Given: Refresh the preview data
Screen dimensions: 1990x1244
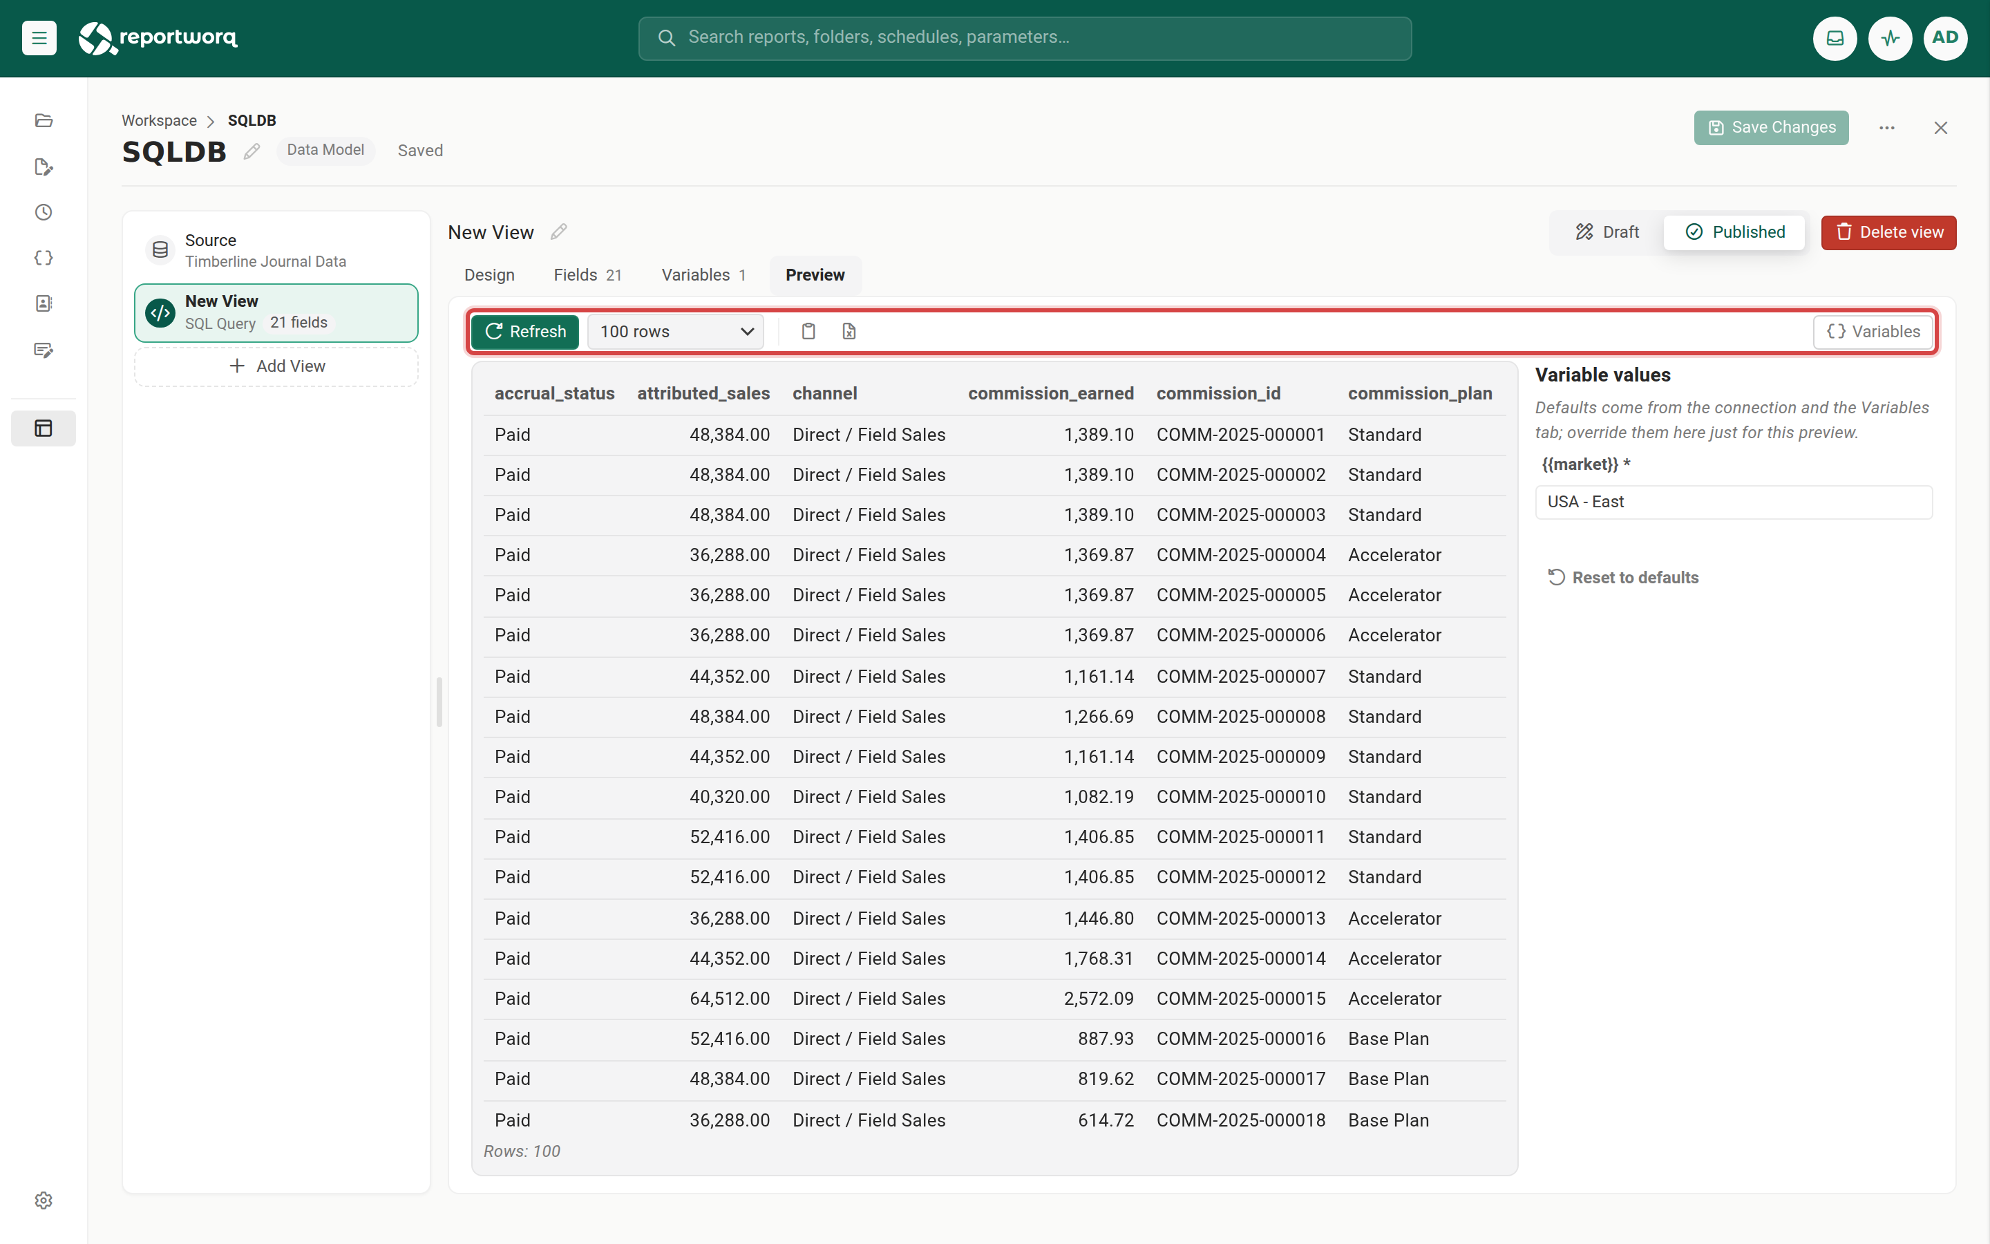Looking at the screenshot, I should click(524, 332).
